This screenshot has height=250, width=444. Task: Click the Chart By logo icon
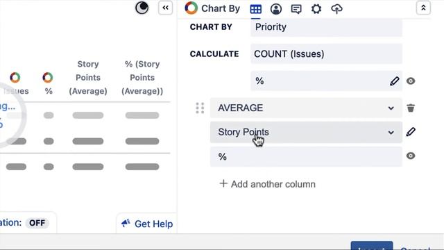coord(191,8)
